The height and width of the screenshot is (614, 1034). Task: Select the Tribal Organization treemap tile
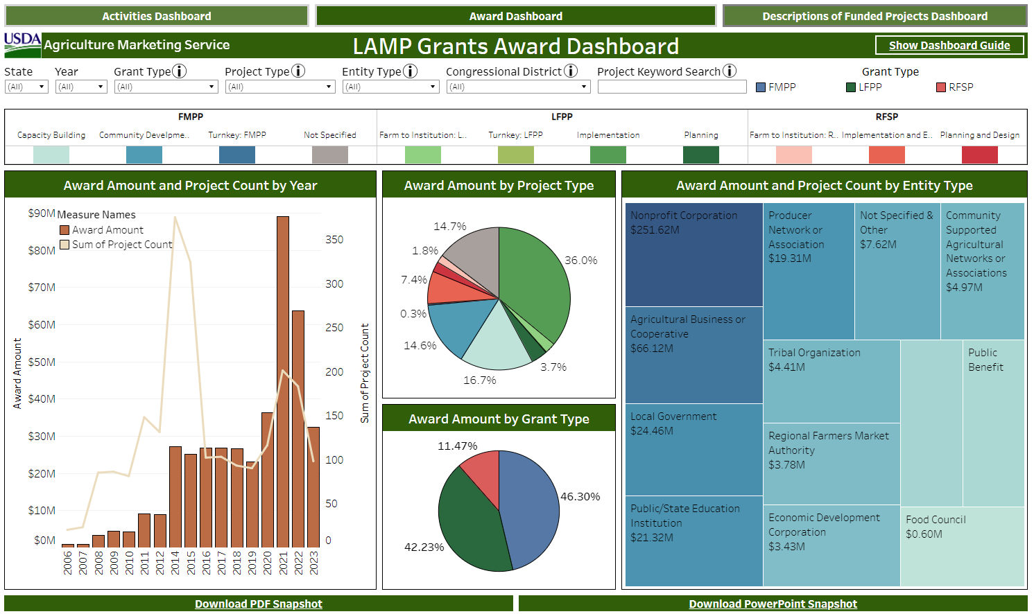831,381
